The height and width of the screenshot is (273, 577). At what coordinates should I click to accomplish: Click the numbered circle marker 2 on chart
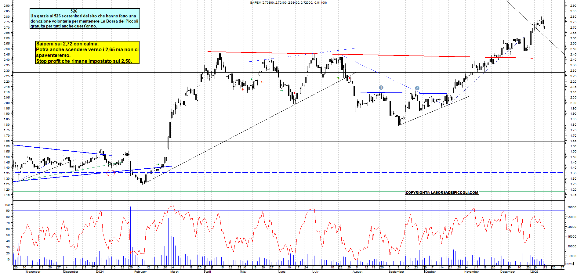tap(417, 88)
